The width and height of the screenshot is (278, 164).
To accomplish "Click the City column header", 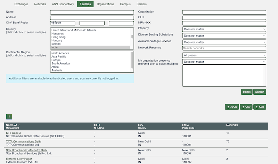I will 140,125.
